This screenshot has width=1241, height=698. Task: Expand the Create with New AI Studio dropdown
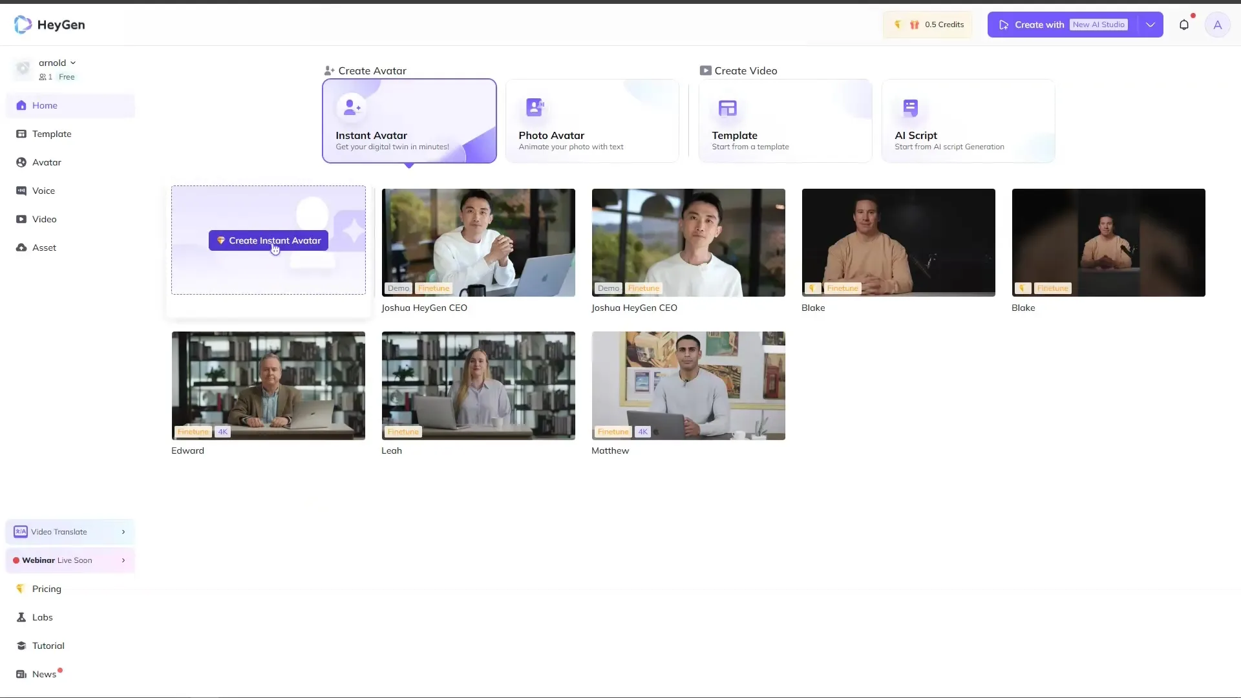(1150, 24)
